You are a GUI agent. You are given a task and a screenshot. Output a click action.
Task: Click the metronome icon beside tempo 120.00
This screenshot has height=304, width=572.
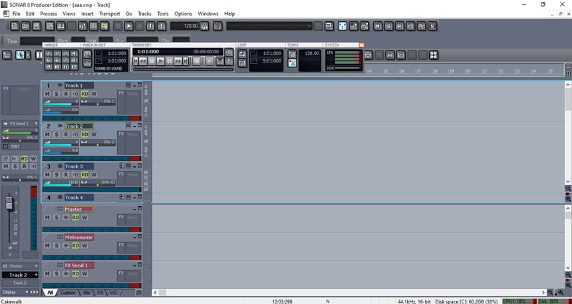(x=204, y=27)
